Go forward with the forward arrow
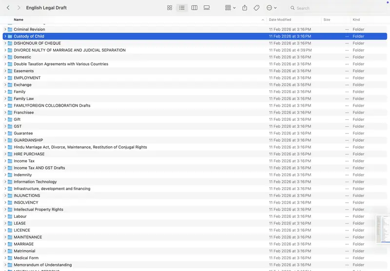Screen dimensions: 390x271 tap(19, 8)
